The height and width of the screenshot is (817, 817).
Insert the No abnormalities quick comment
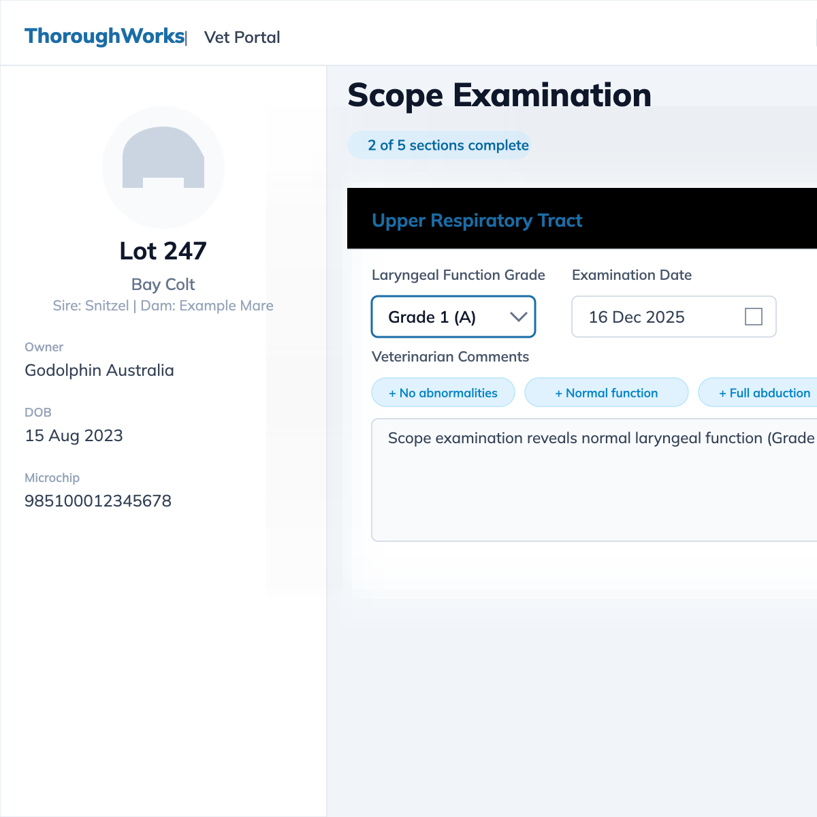coord(443,392)
